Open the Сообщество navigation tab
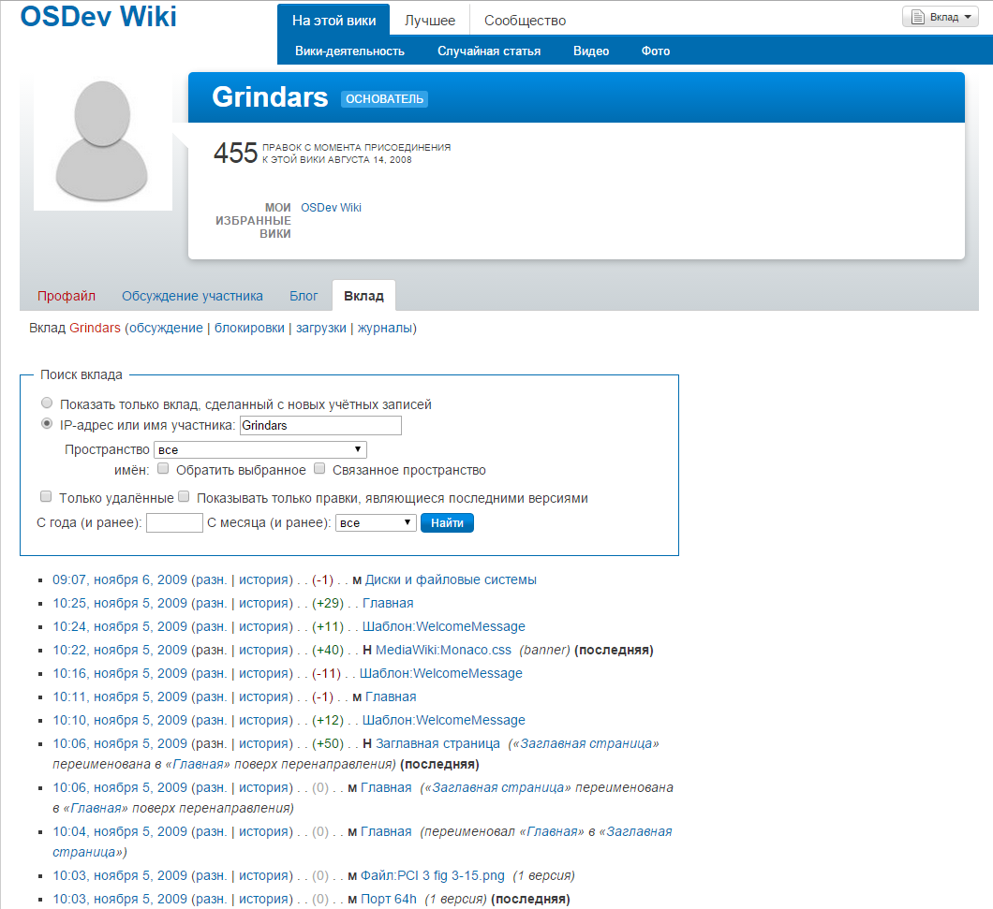993x909 pixels. [x=525, y=21]
